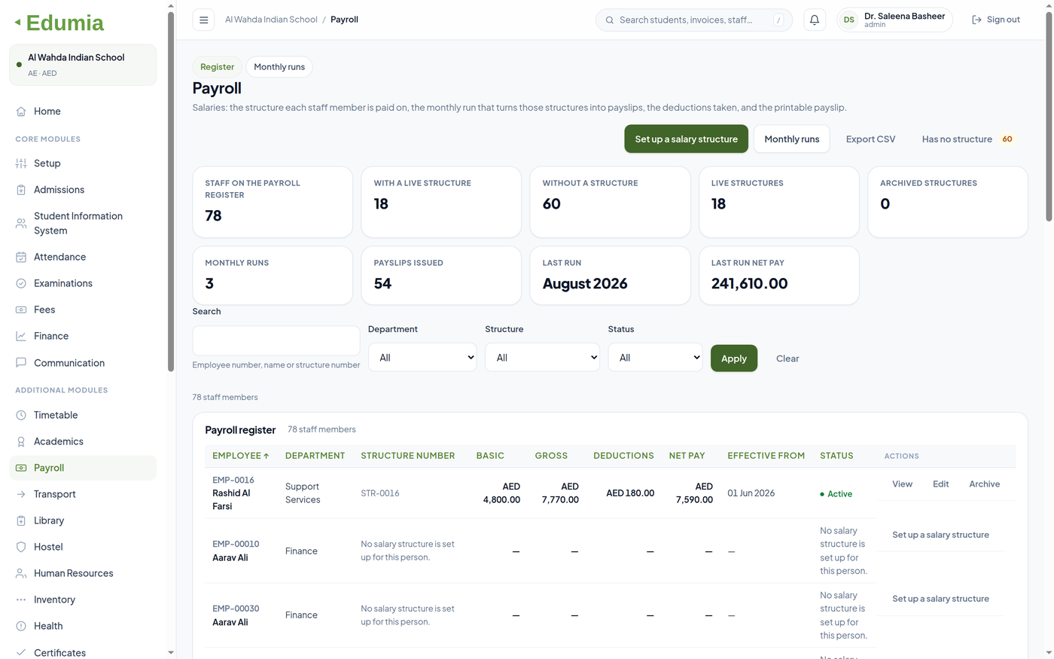The height and width of the screenshot is (659, 1054).
Task: Click the Export CSV link
Action: (x=870, y=139)
